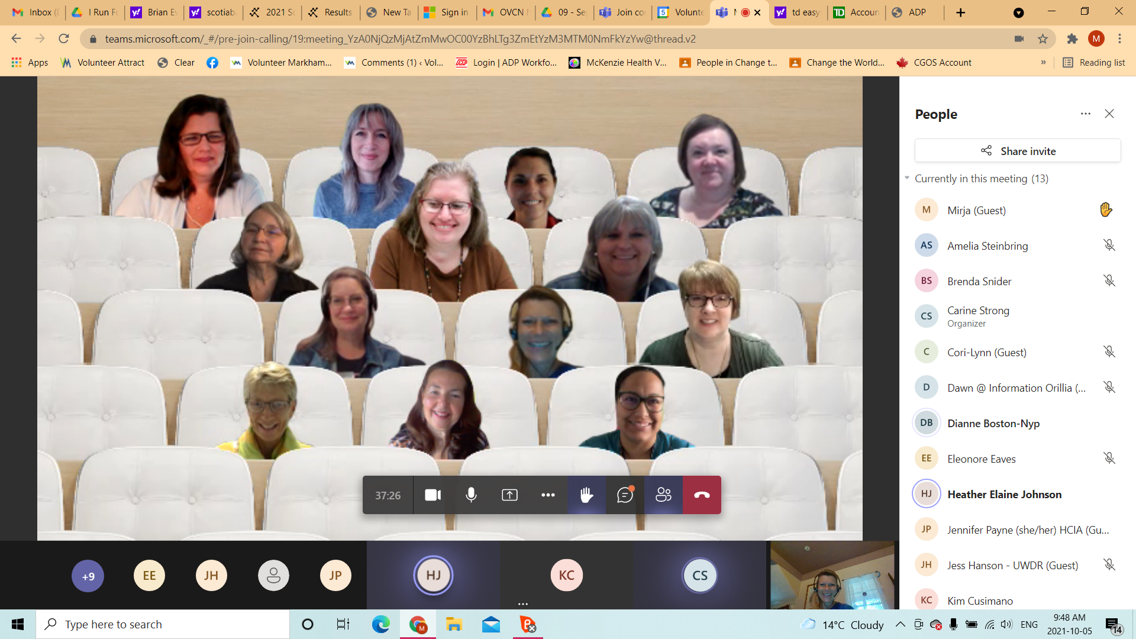Hide the participants people panel

coord(663,495)
